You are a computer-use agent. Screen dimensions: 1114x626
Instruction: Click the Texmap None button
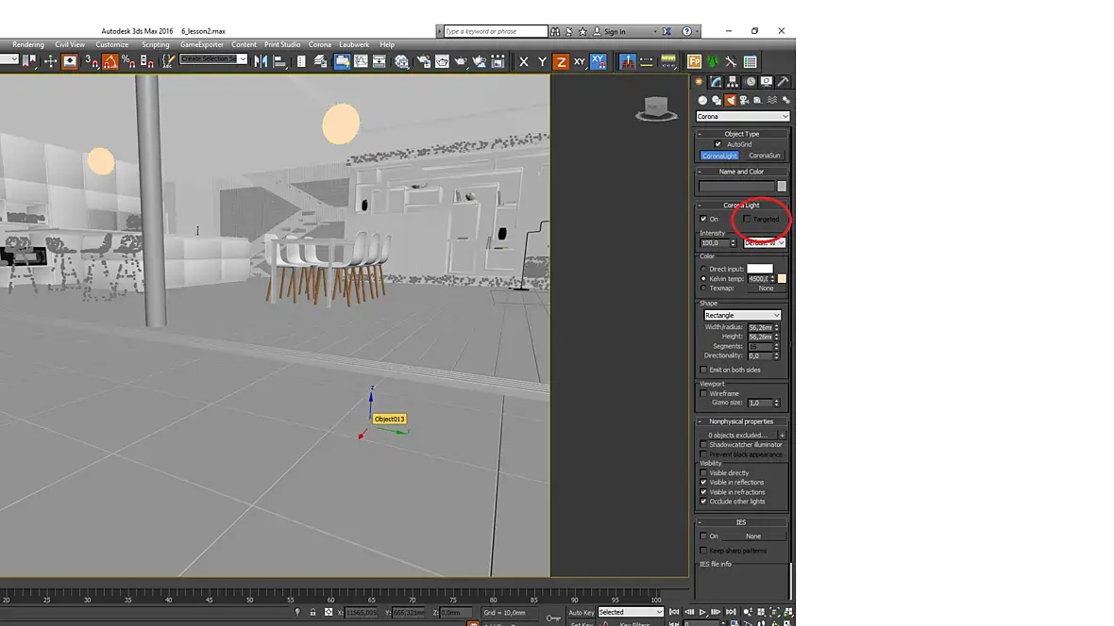coord(766,288)
